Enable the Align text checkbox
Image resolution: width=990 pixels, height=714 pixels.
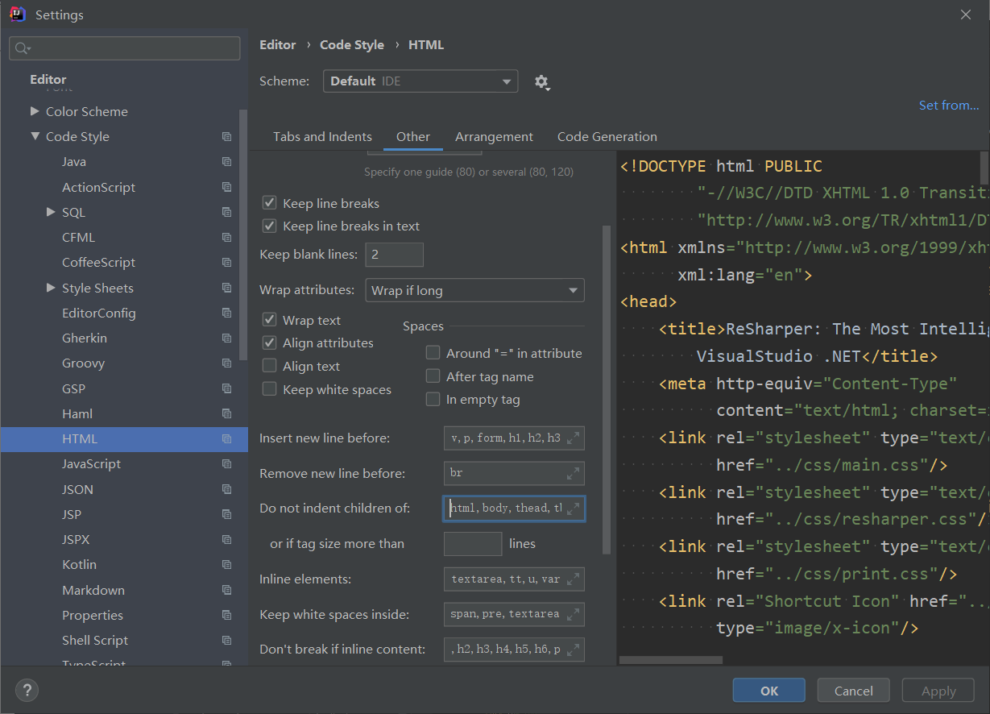[270, 366]
